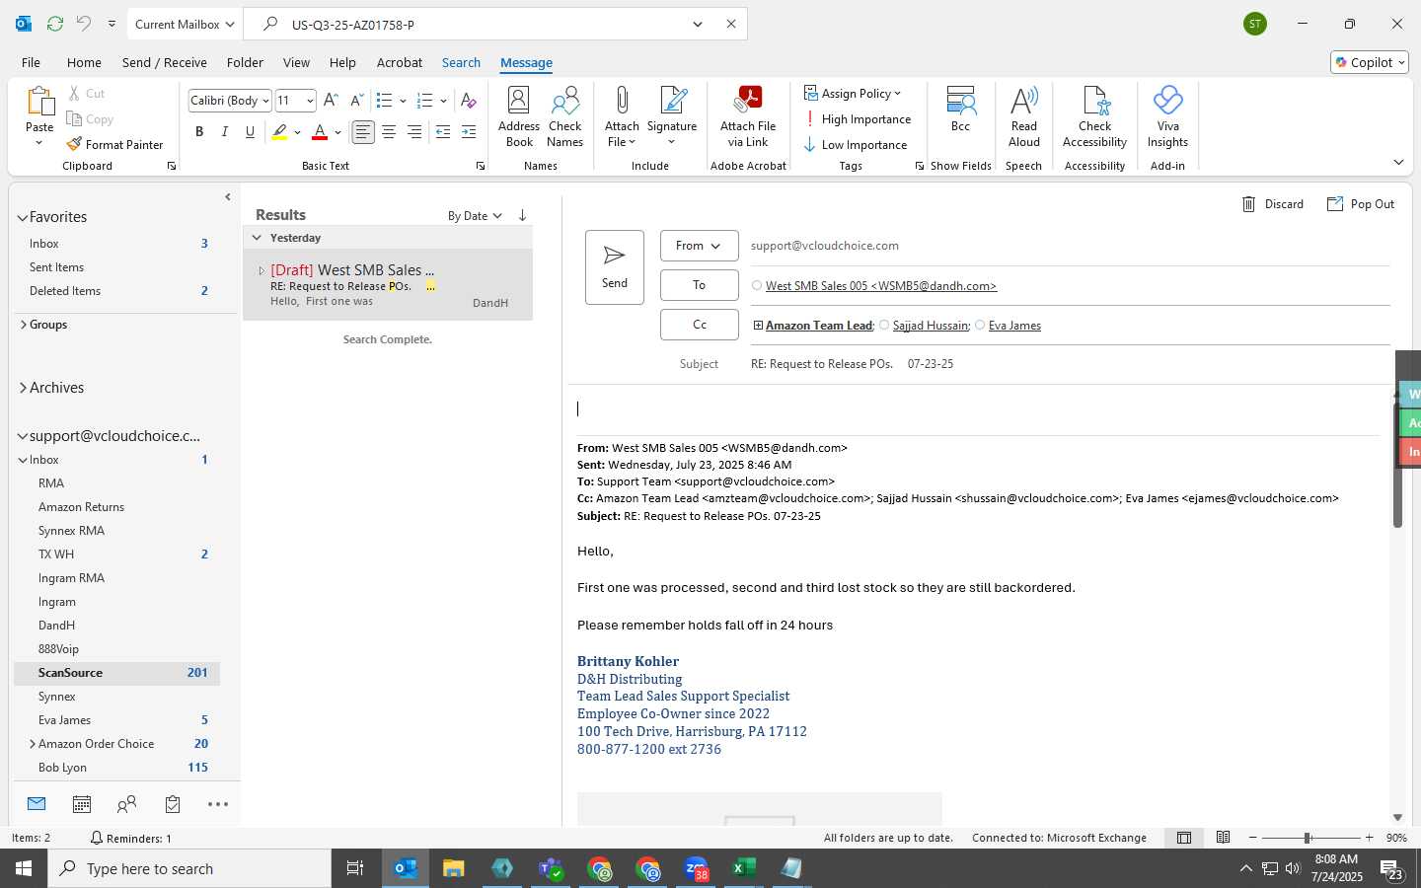Open Assign Policy dropdown
The image size is (1421, 888).
(853, 93)
